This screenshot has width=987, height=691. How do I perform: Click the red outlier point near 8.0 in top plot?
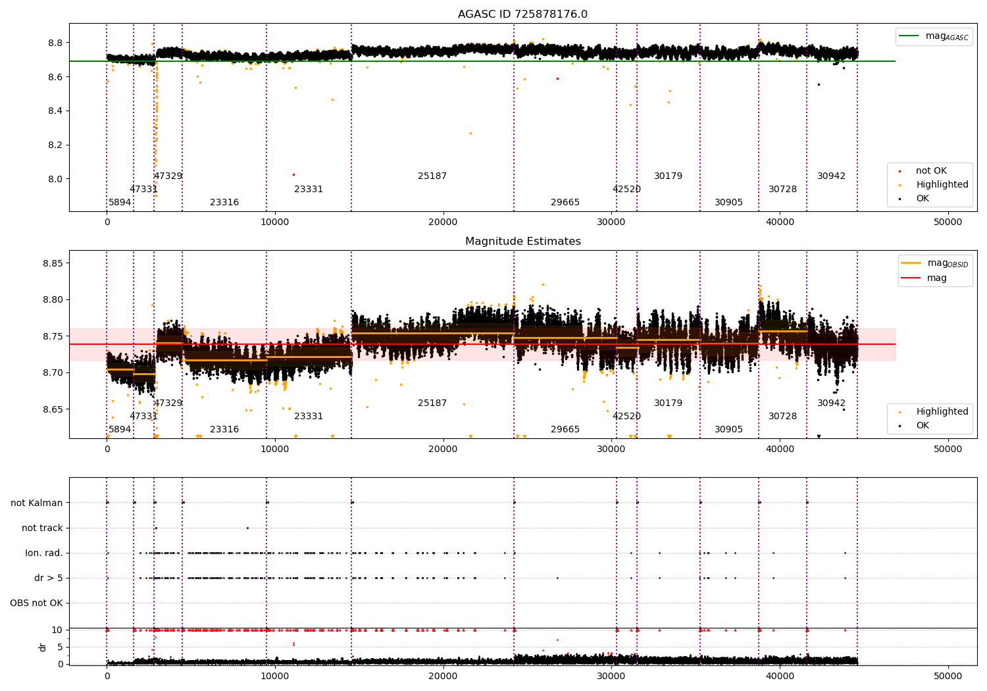pos(293,174)
